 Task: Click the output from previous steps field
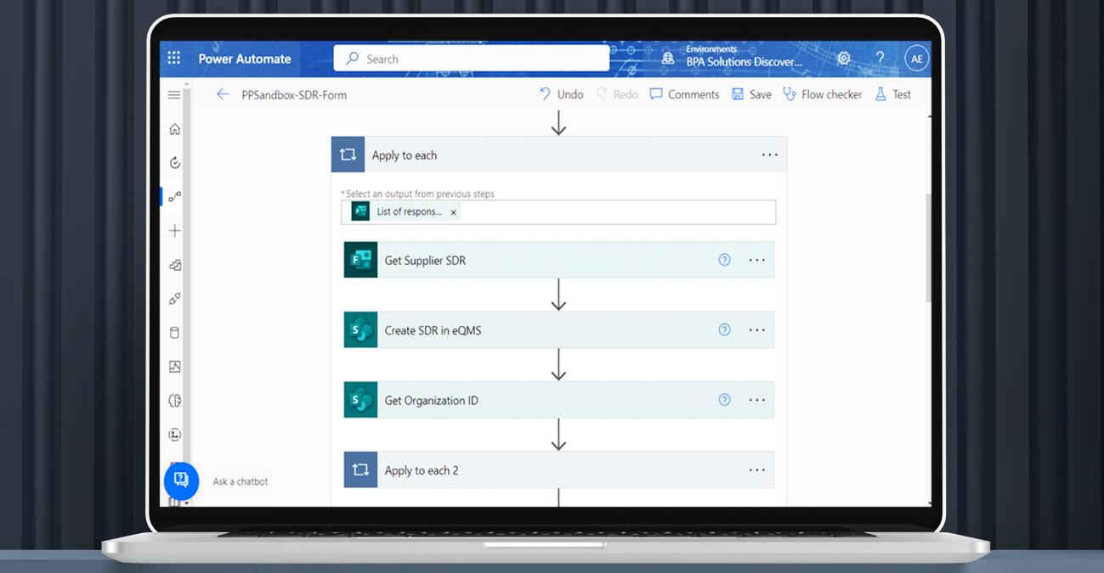coord(558,212)
